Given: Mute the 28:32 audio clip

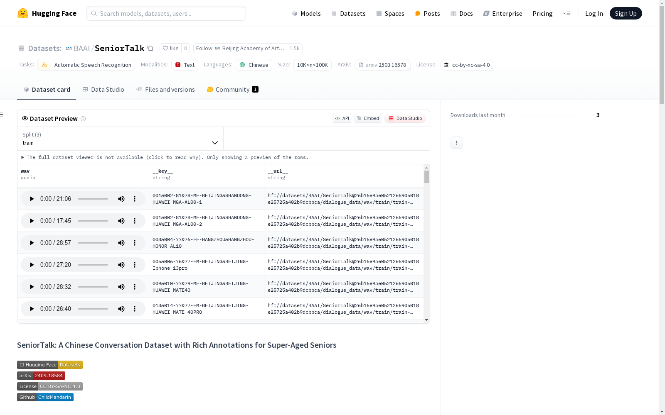Looking at the screenshot, I should pos(121,287).
